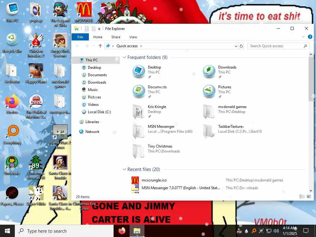Click the Firefox taskbar icon

(122, 231)
